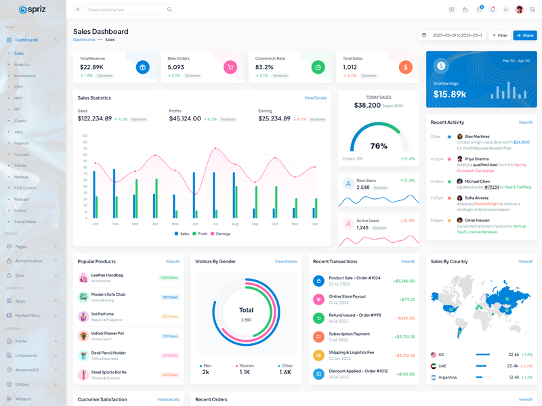Toggle the Profit series in chart legend

click(x=200, y=233)
